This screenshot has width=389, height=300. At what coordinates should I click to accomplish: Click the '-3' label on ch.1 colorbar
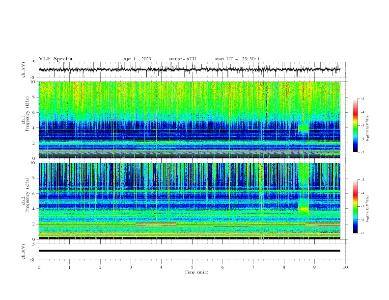coord(362,99)
